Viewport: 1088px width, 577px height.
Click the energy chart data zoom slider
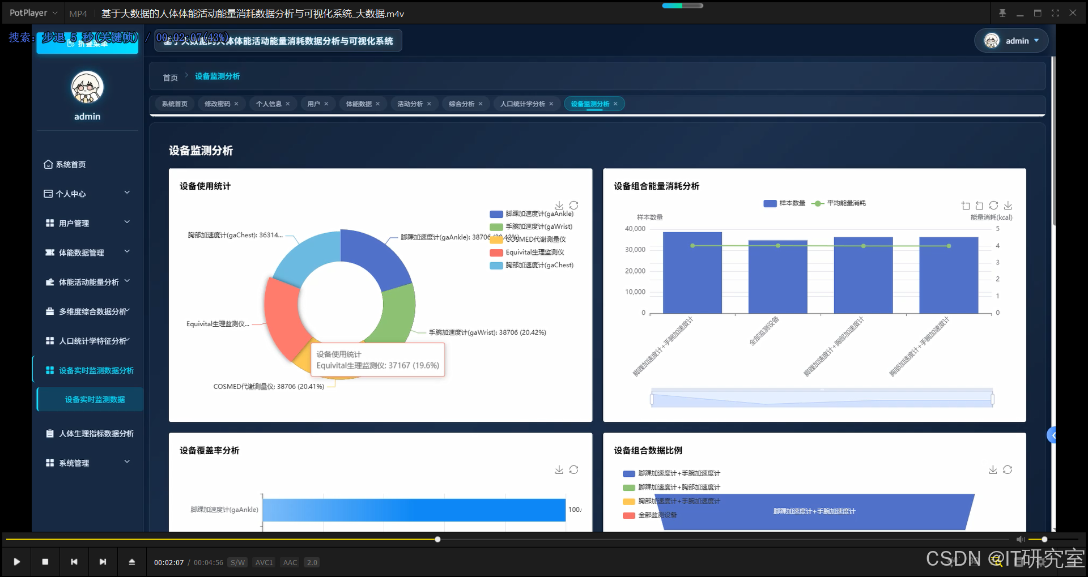click(x=822, y=399)
